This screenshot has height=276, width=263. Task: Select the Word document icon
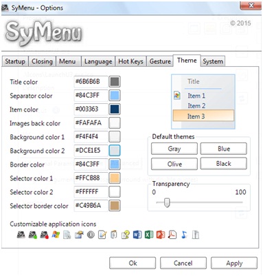(137, 235)
